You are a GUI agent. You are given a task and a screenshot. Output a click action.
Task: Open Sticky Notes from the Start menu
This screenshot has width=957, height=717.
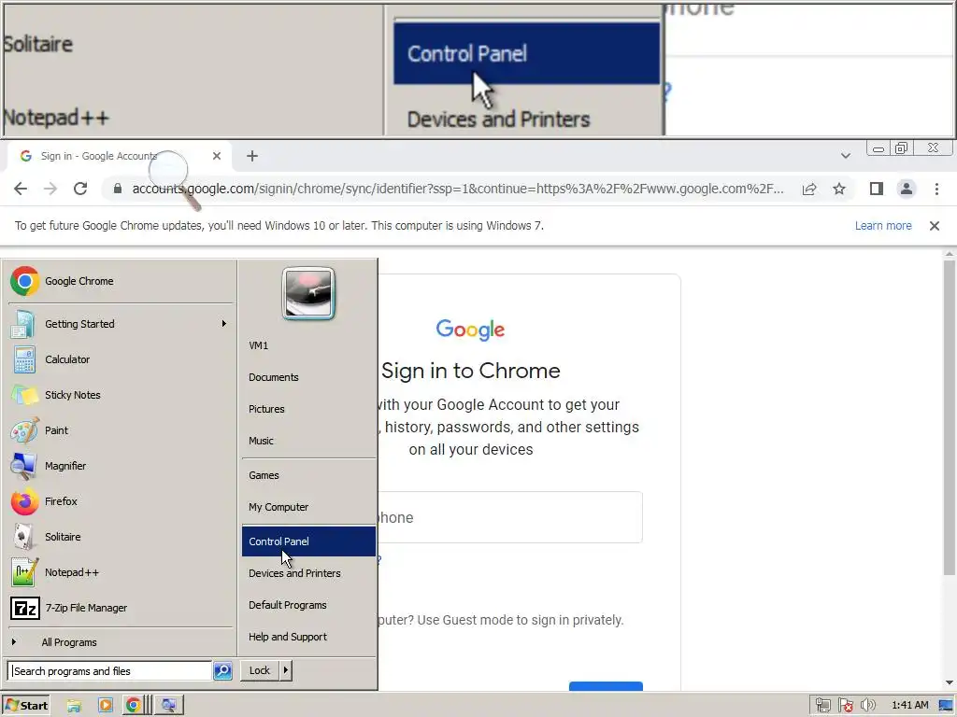tap(121, 395)
